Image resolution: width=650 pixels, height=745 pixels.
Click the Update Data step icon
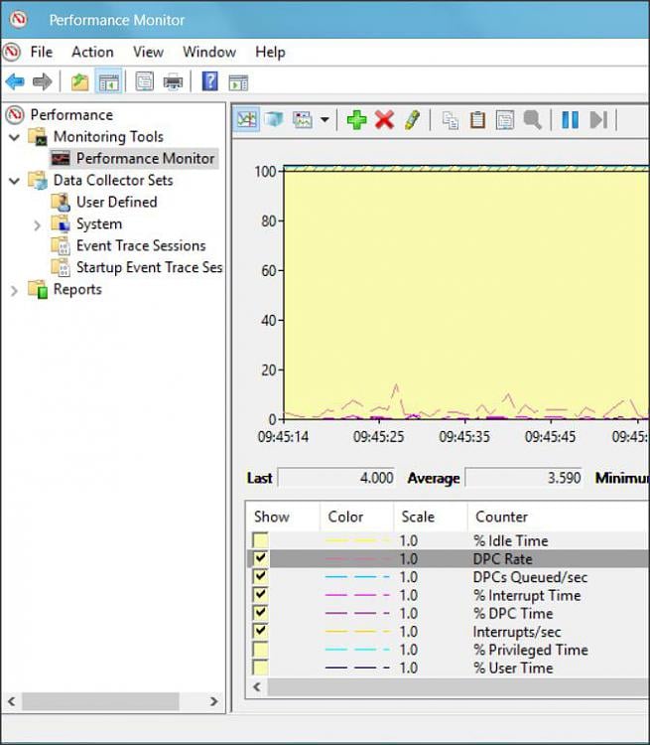pos(598,120)
